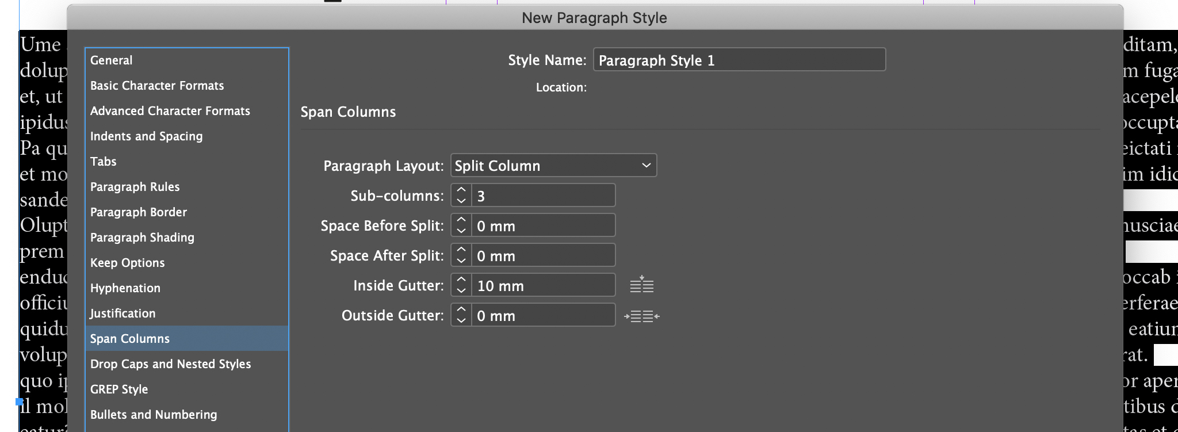Switch to Drop Caps and Nested Styles
Viewport: 1178px width, 432px height.
170,364
